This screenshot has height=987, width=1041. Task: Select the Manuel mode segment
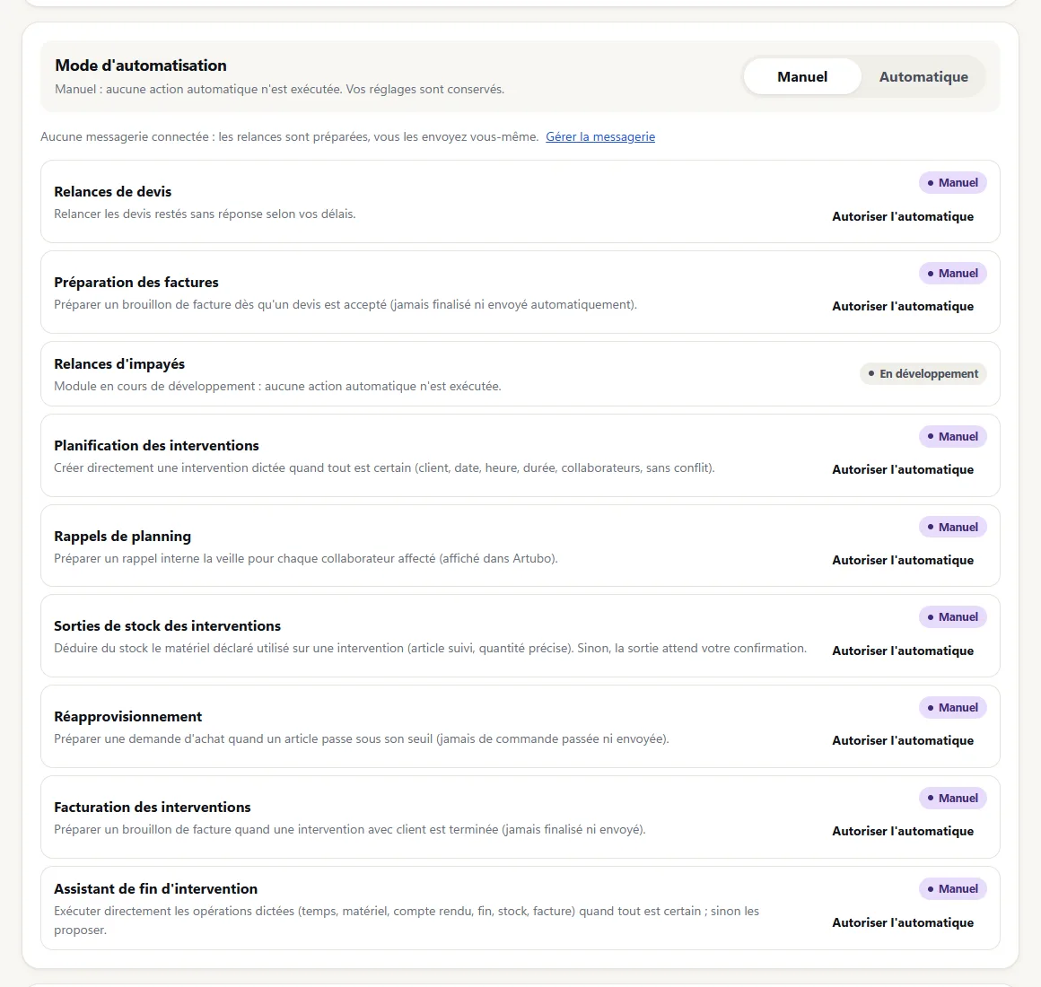pos(802,77)
